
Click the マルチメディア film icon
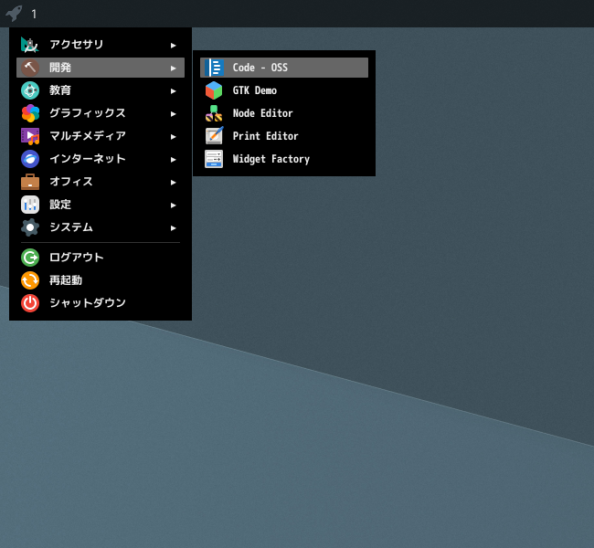point(30,136)
